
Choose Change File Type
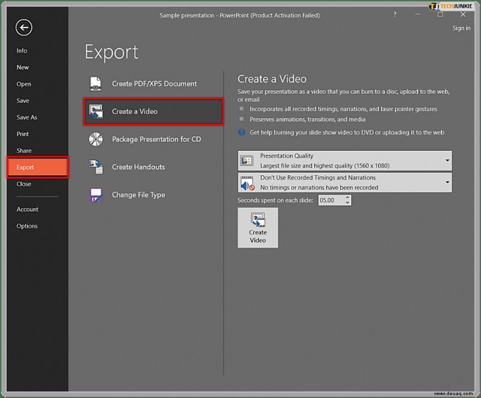[153, 195]
